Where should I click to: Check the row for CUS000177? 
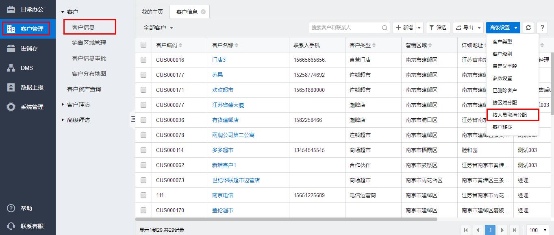[x=143, y=75]
